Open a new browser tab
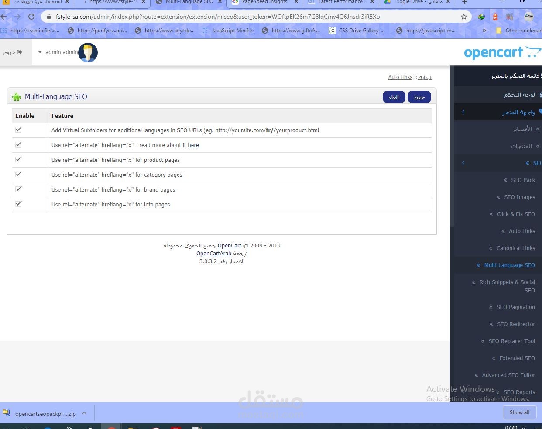The height and width of the screenshot is (429, 542). [x=465, y=2]
